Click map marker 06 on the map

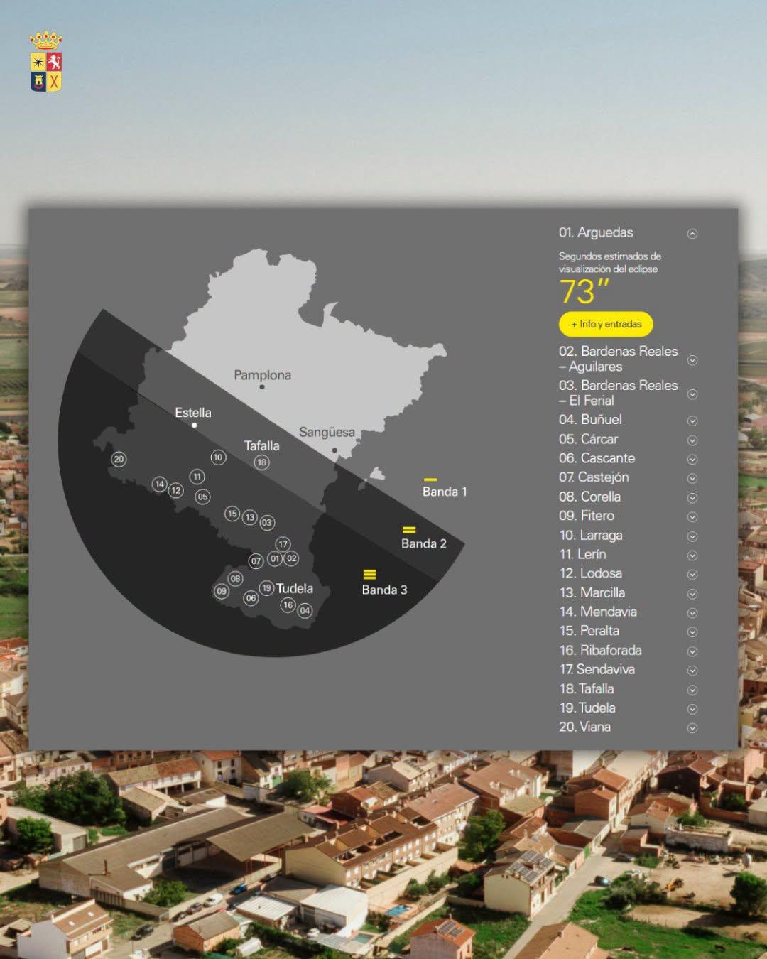pyautogui.click(x=251, y=598)
